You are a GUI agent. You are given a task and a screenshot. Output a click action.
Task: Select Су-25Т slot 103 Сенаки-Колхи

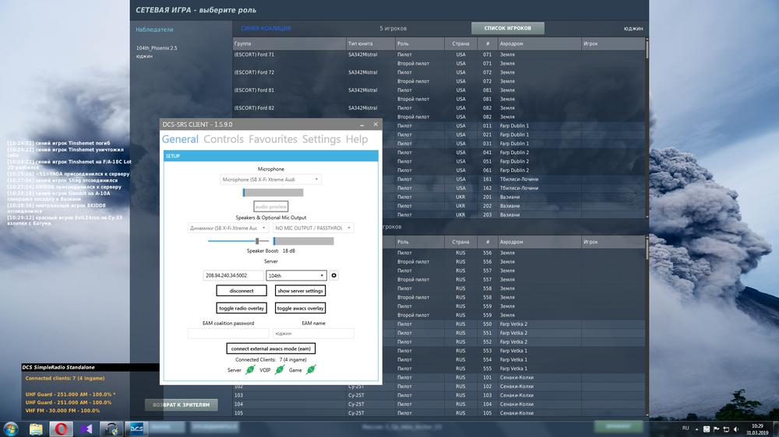point(439,395)
